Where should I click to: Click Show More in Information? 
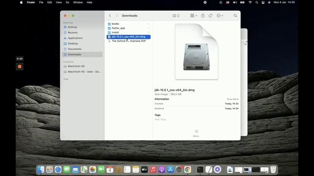233,99
